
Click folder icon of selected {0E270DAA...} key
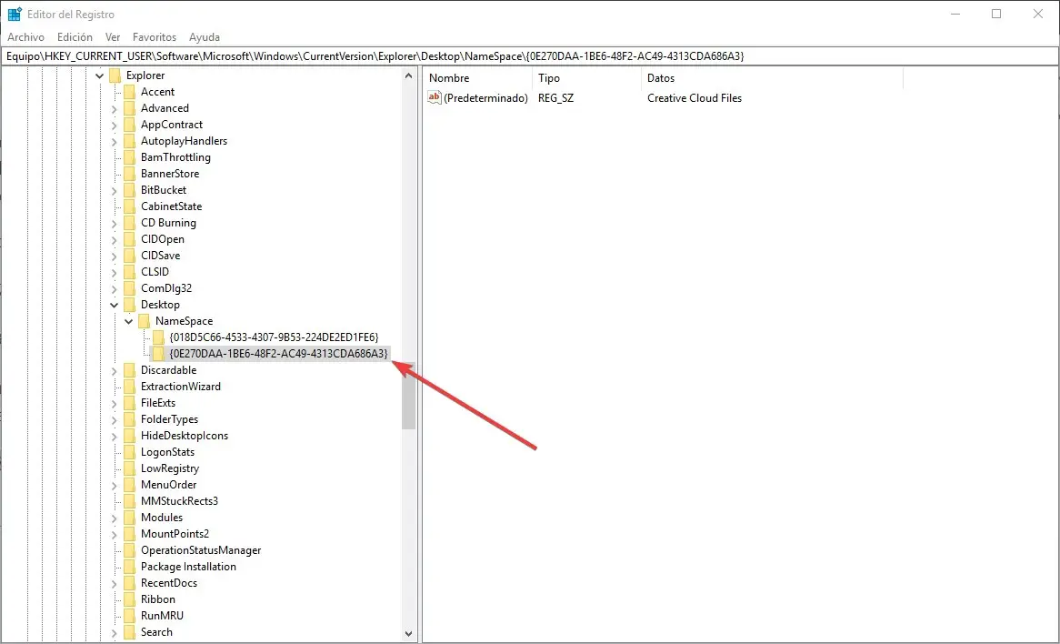coord(158,354)
